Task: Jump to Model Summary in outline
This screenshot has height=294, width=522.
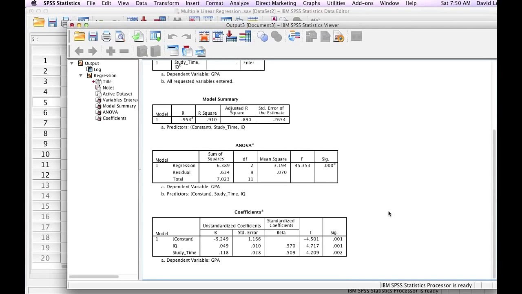Action: (x=119, y=106)
